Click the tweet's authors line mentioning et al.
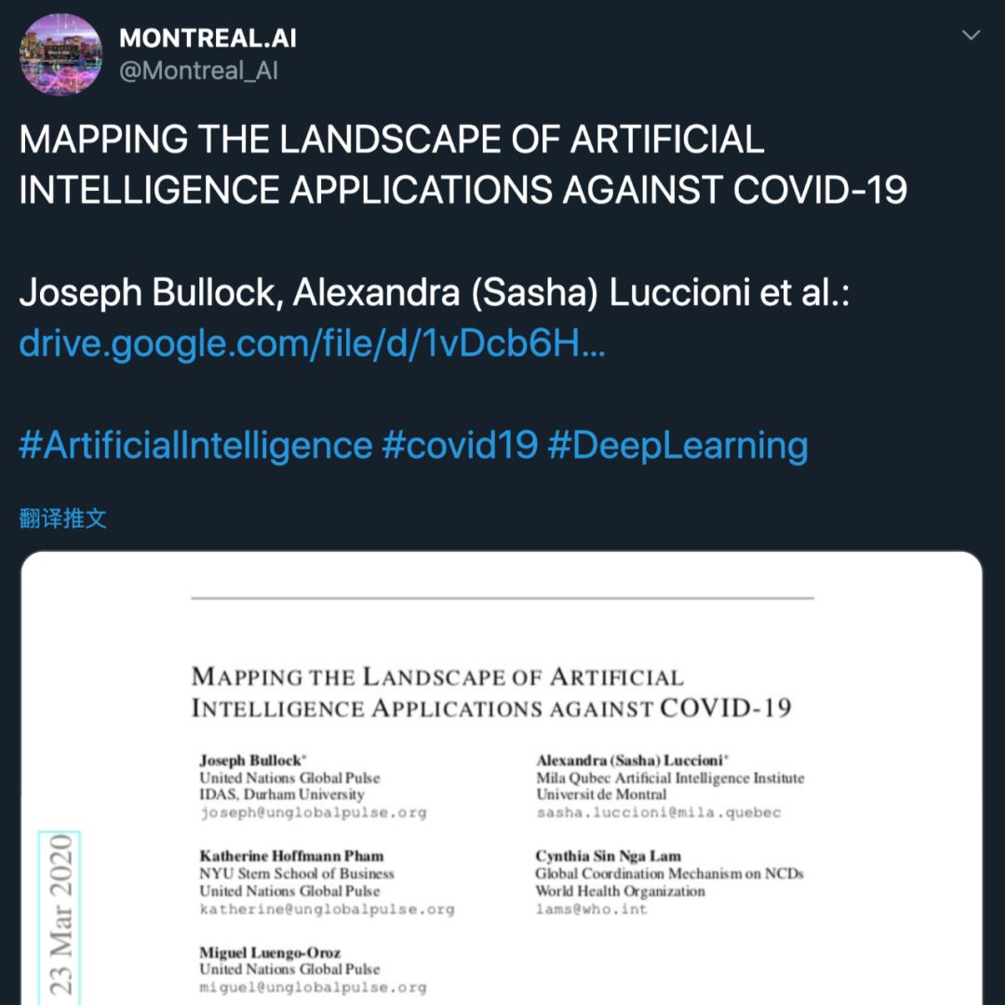1005x1005 pixels. [x=435, y=293]
